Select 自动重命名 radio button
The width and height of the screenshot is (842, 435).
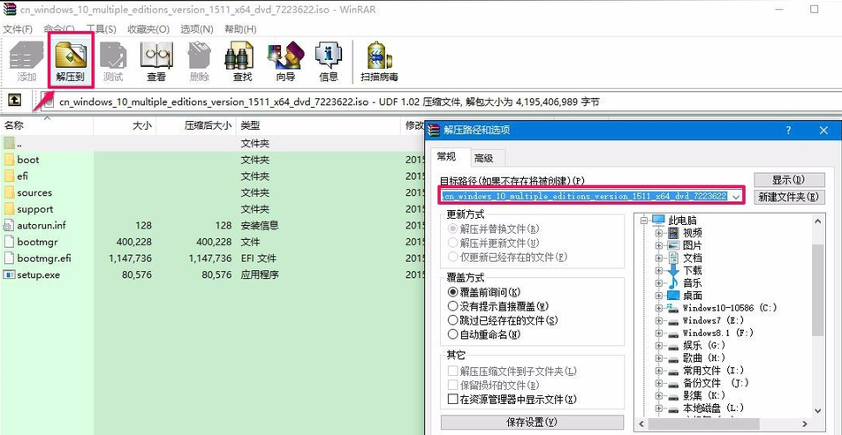(452, 334)
